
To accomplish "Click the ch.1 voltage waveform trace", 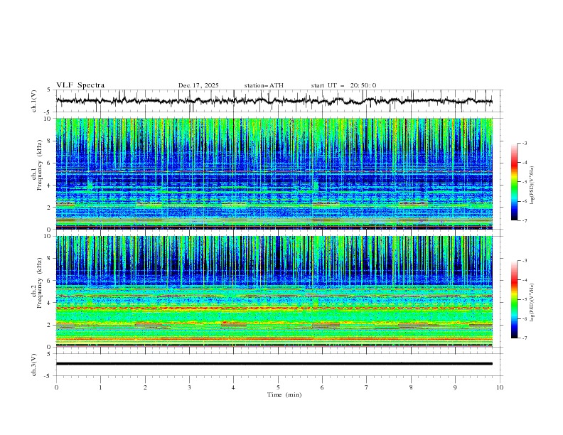I will pyautogui.click(x=274, y=101).
